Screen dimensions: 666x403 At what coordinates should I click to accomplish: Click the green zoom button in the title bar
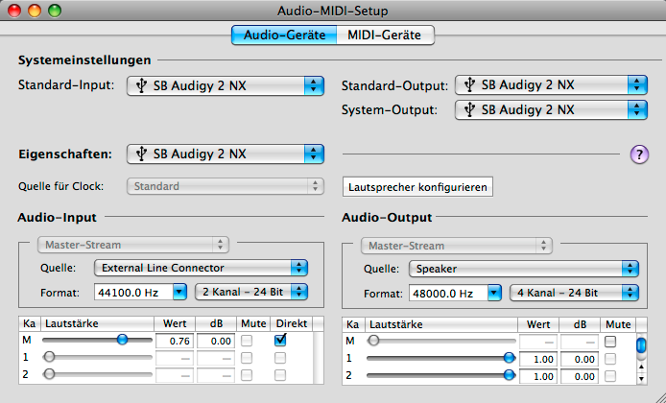(x=55, y=11)
